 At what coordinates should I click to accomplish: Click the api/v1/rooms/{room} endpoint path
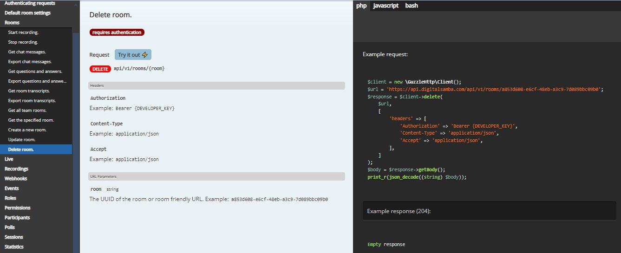click(x=139, y=69)
